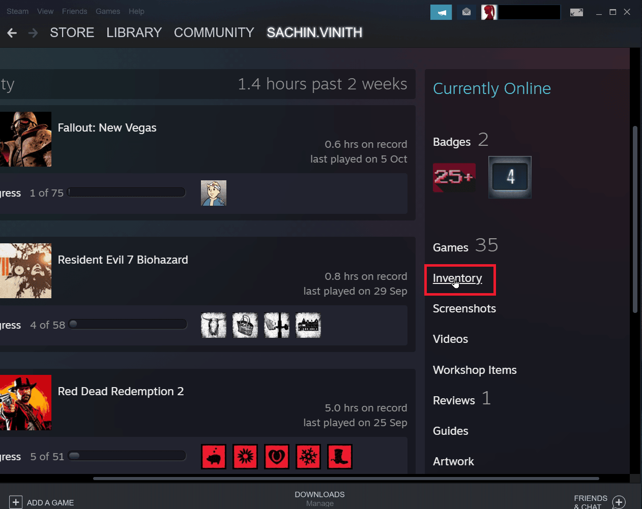Open the Friends menu in the menu bar

tap(74, 11)
